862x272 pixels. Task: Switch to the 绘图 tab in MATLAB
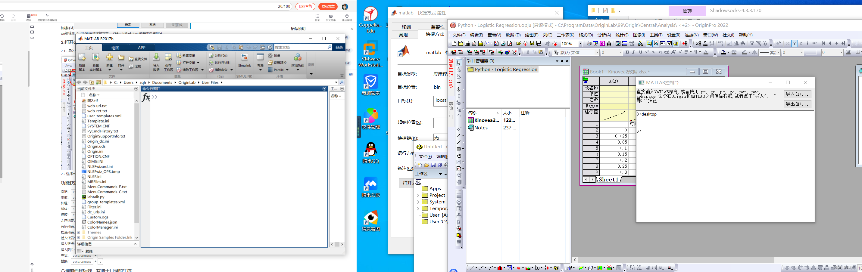point(115,48)
